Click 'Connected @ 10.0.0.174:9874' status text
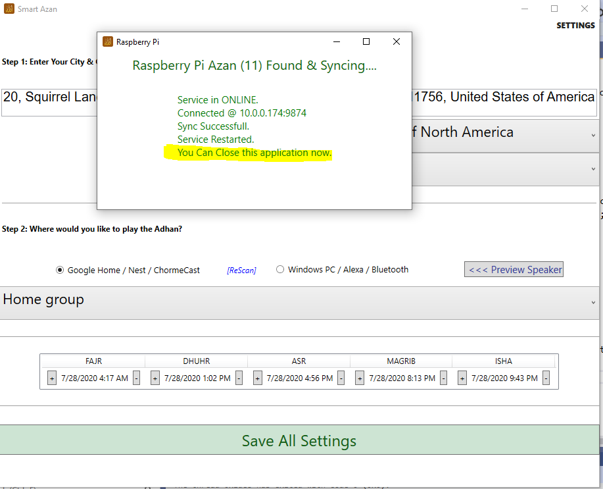603x489 pixels. (x=242, y=113)
